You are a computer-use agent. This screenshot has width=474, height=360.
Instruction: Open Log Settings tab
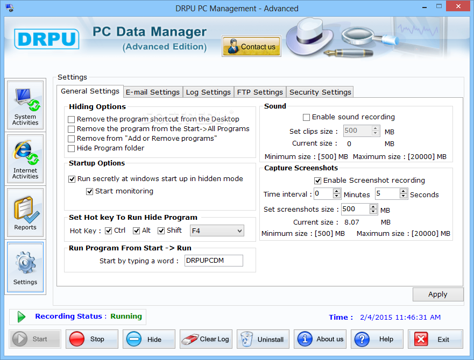pyautogui.click(x=208, y=92)
